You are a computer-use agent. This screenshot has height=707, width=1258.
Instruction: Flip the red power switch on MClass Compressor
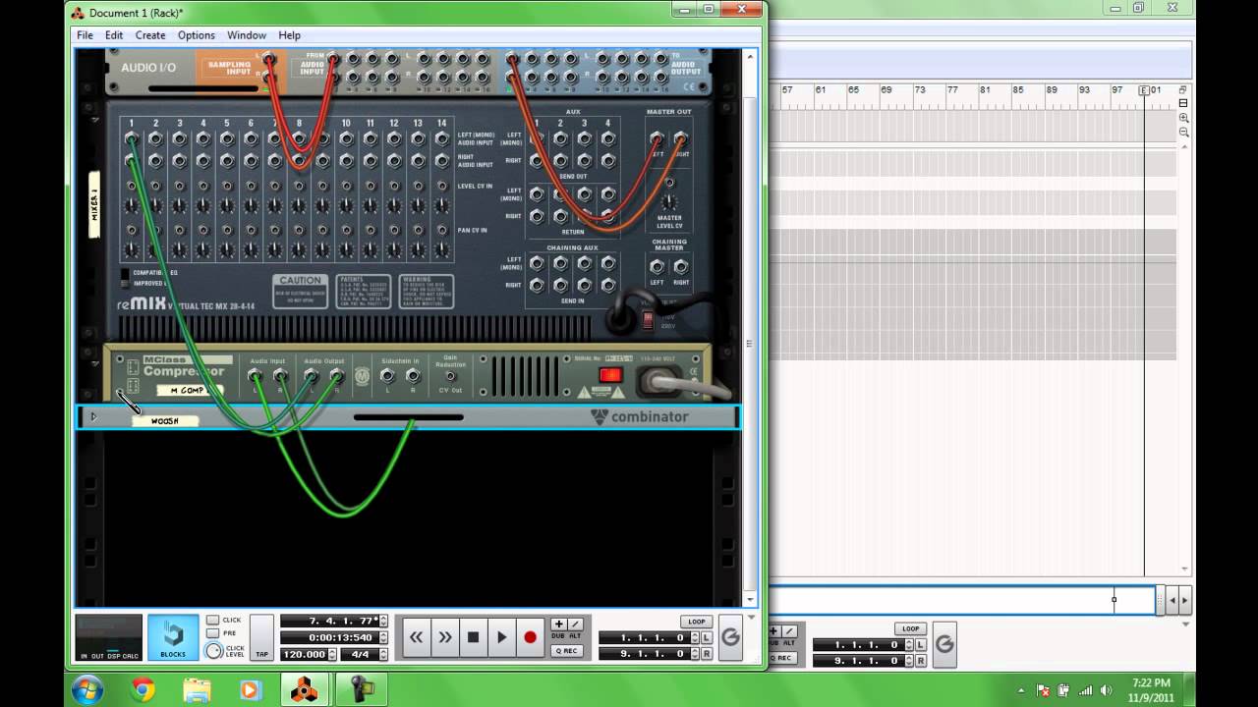pyautogui.click(x=610, y=375)
